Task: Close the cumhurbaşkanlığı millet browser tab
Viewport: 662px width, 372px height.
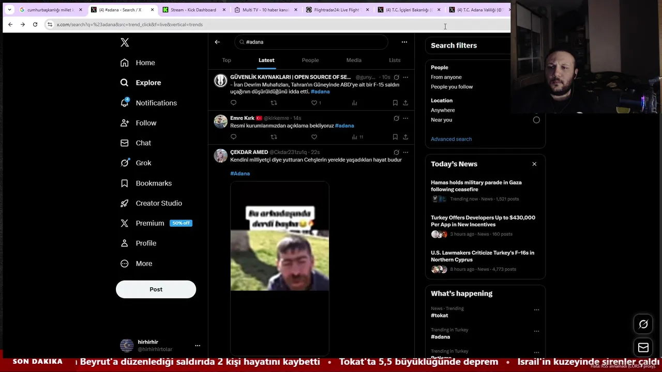Action: coord(81,10)
